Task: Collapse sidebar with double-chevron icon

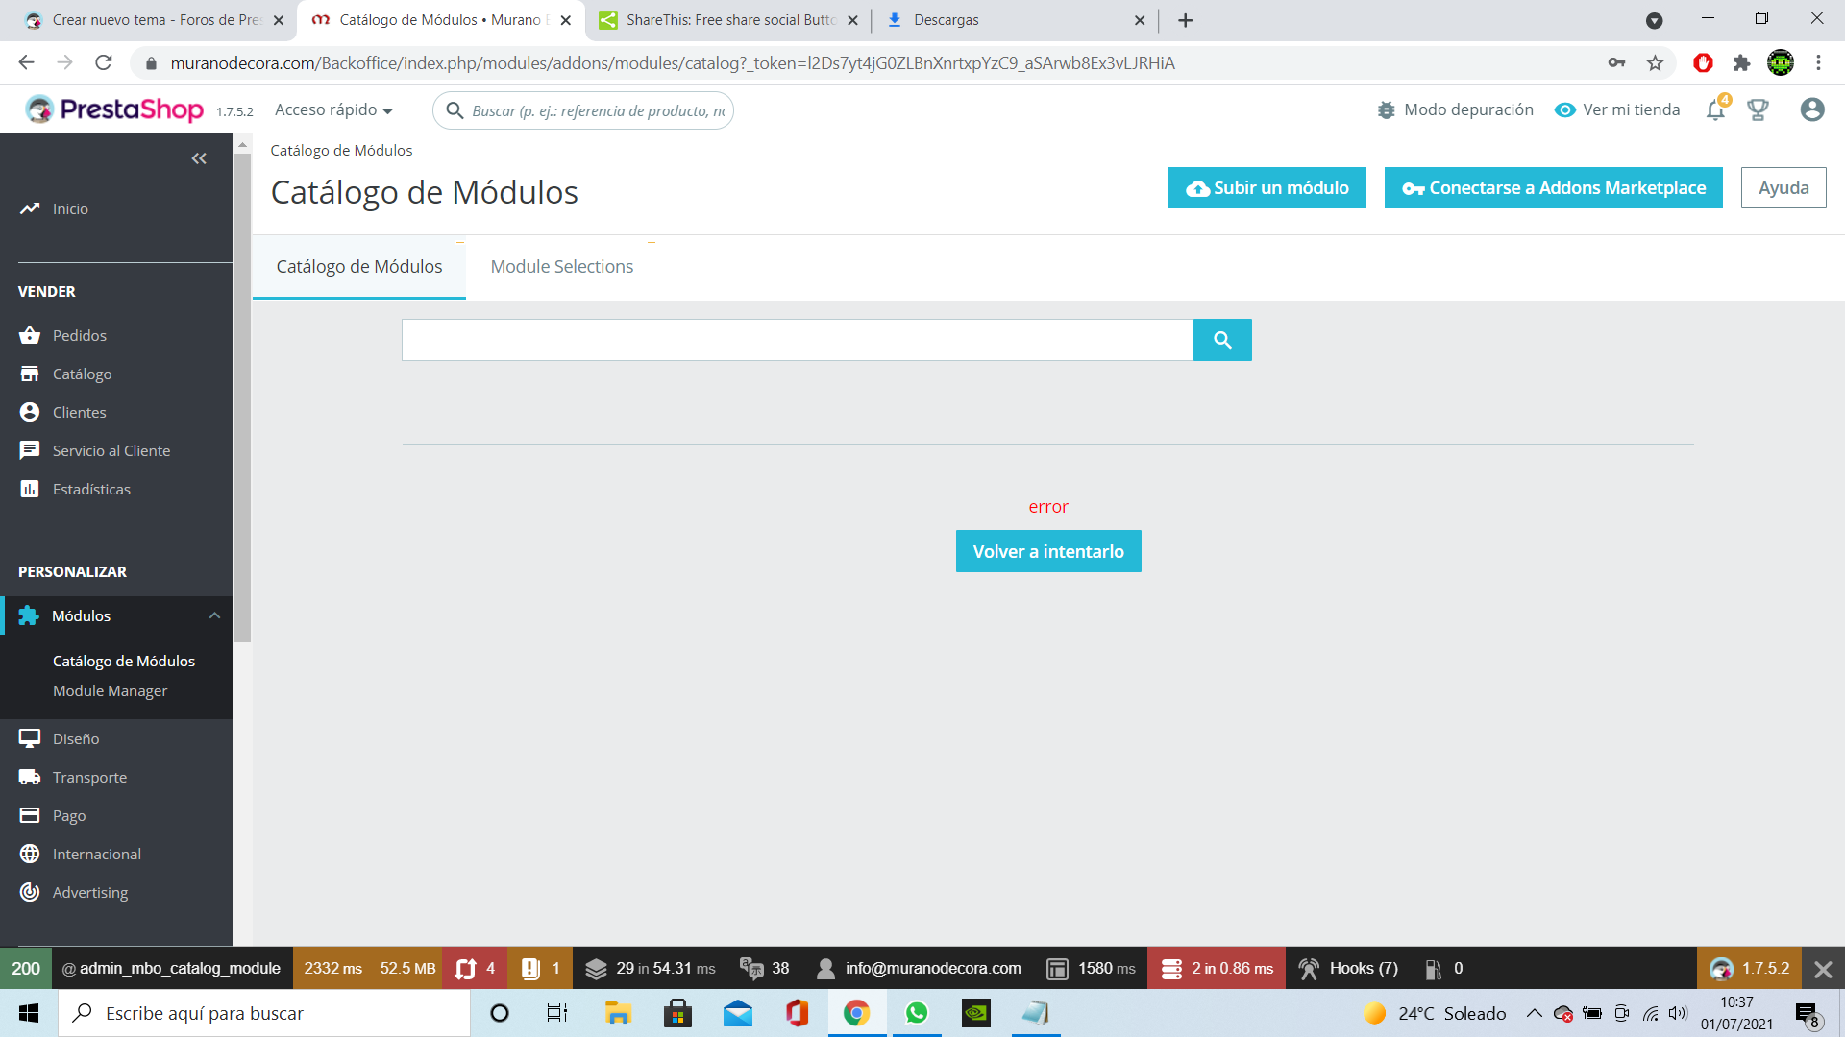Action: click(x=199, y=158)
